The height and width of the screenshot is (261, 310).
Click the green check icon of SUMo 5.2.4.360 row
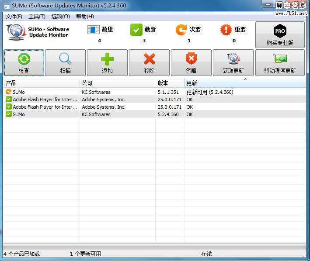click(x=8, y=114)
